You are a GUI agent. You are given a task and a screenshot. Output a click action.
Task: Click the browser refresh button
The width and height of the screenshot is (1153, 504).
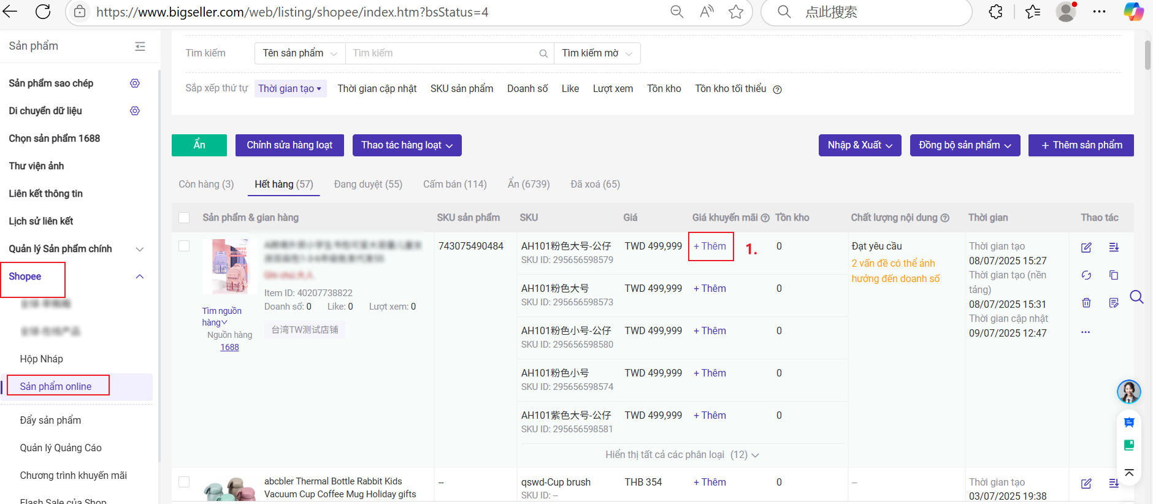(43, 12)
